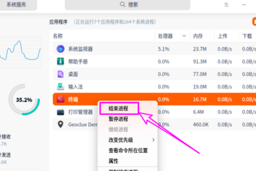Choose 暂停进程 from the context menu

coord(118,119)
